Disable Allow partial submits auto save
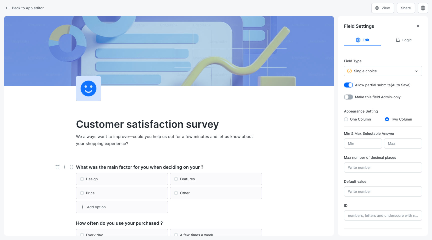This screenshot has width=432, height=240. pos(348,85)
